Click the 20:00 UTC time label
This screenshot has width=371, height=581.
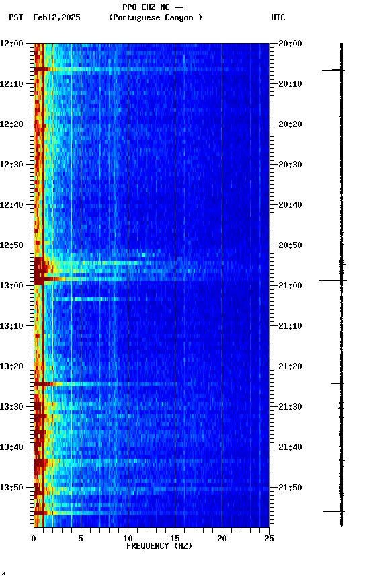290,44
